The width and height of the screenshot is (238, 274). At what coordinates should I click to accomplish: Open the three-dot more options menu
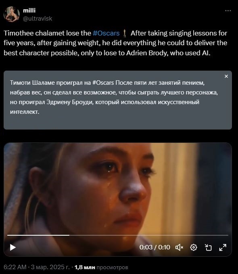pyautogui.click(x=228, y=11)
